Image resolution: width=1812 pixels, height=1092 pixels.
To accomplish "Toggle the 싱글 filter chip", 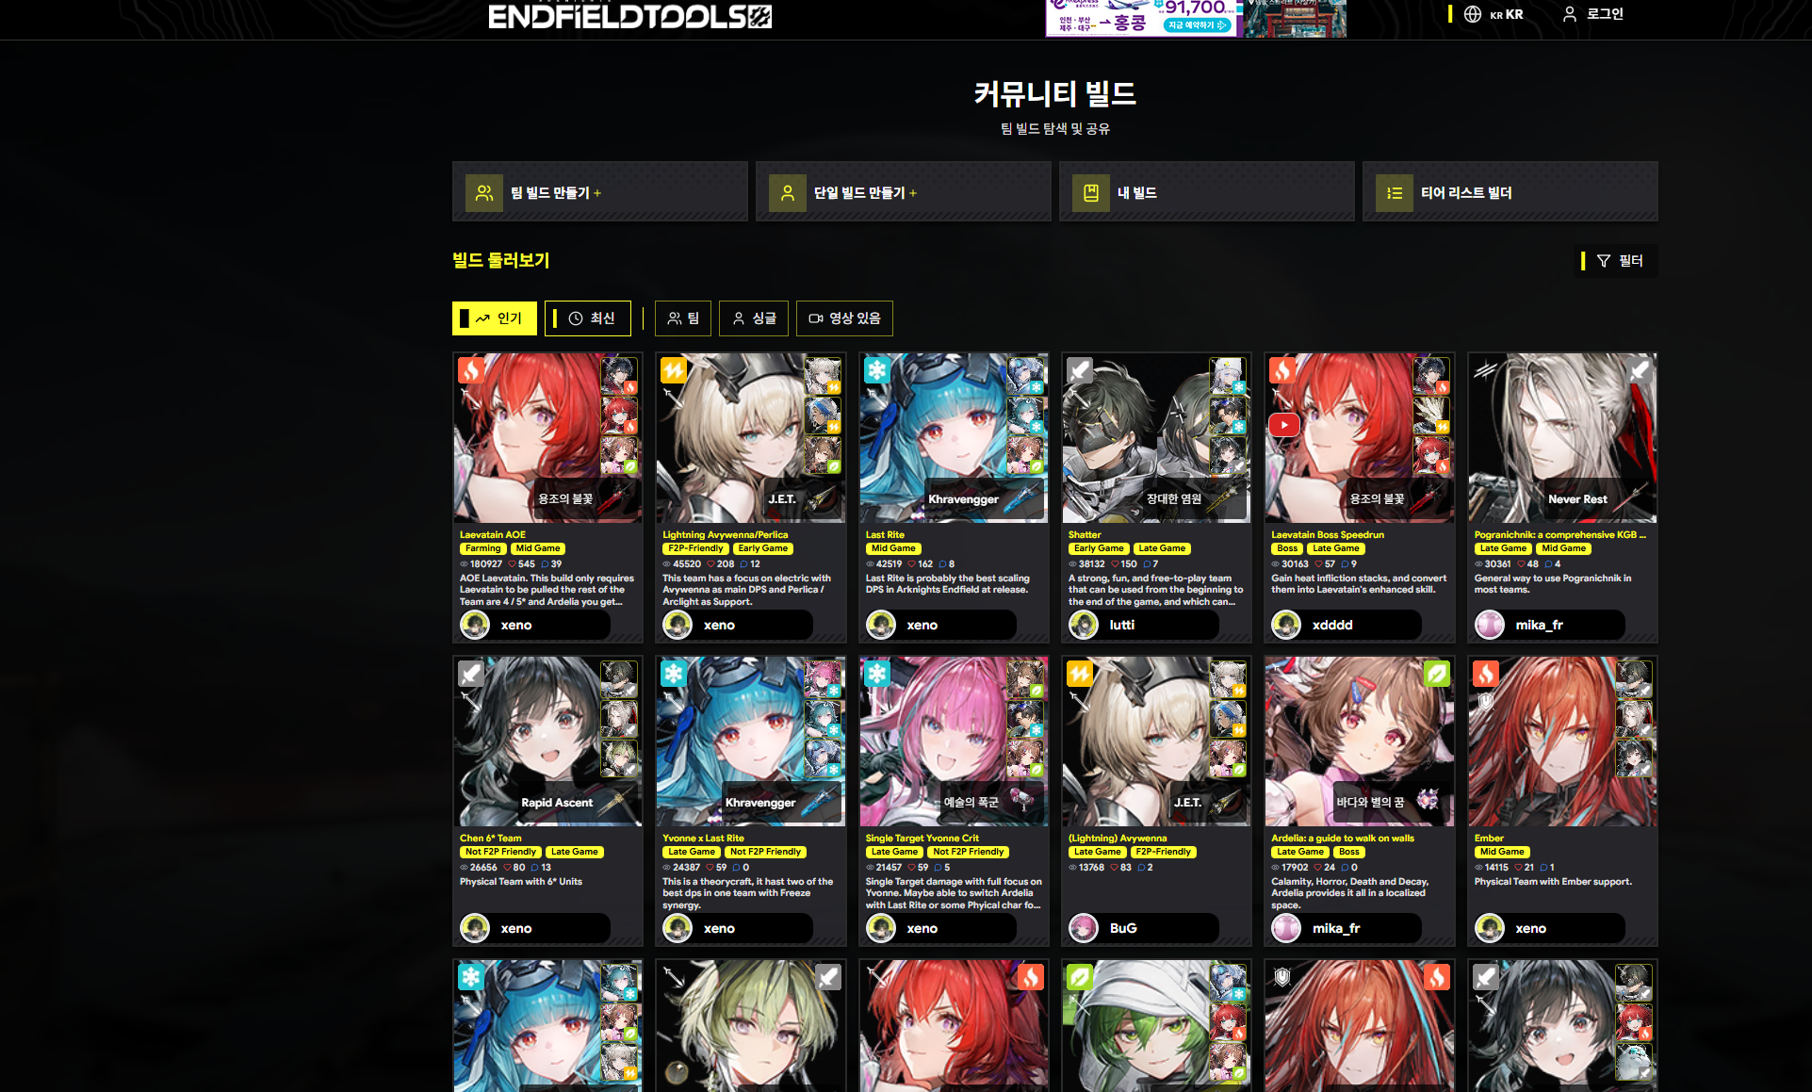I will pos(754,318).
